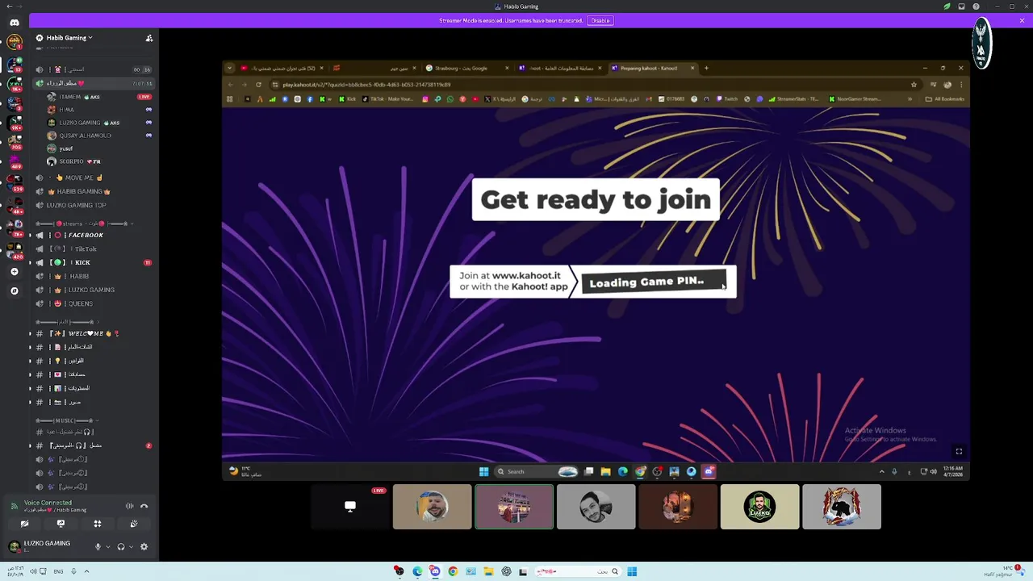The image size is (1033, 581).
Task: Open the discover servers compass icon
Action: [14, 290]
